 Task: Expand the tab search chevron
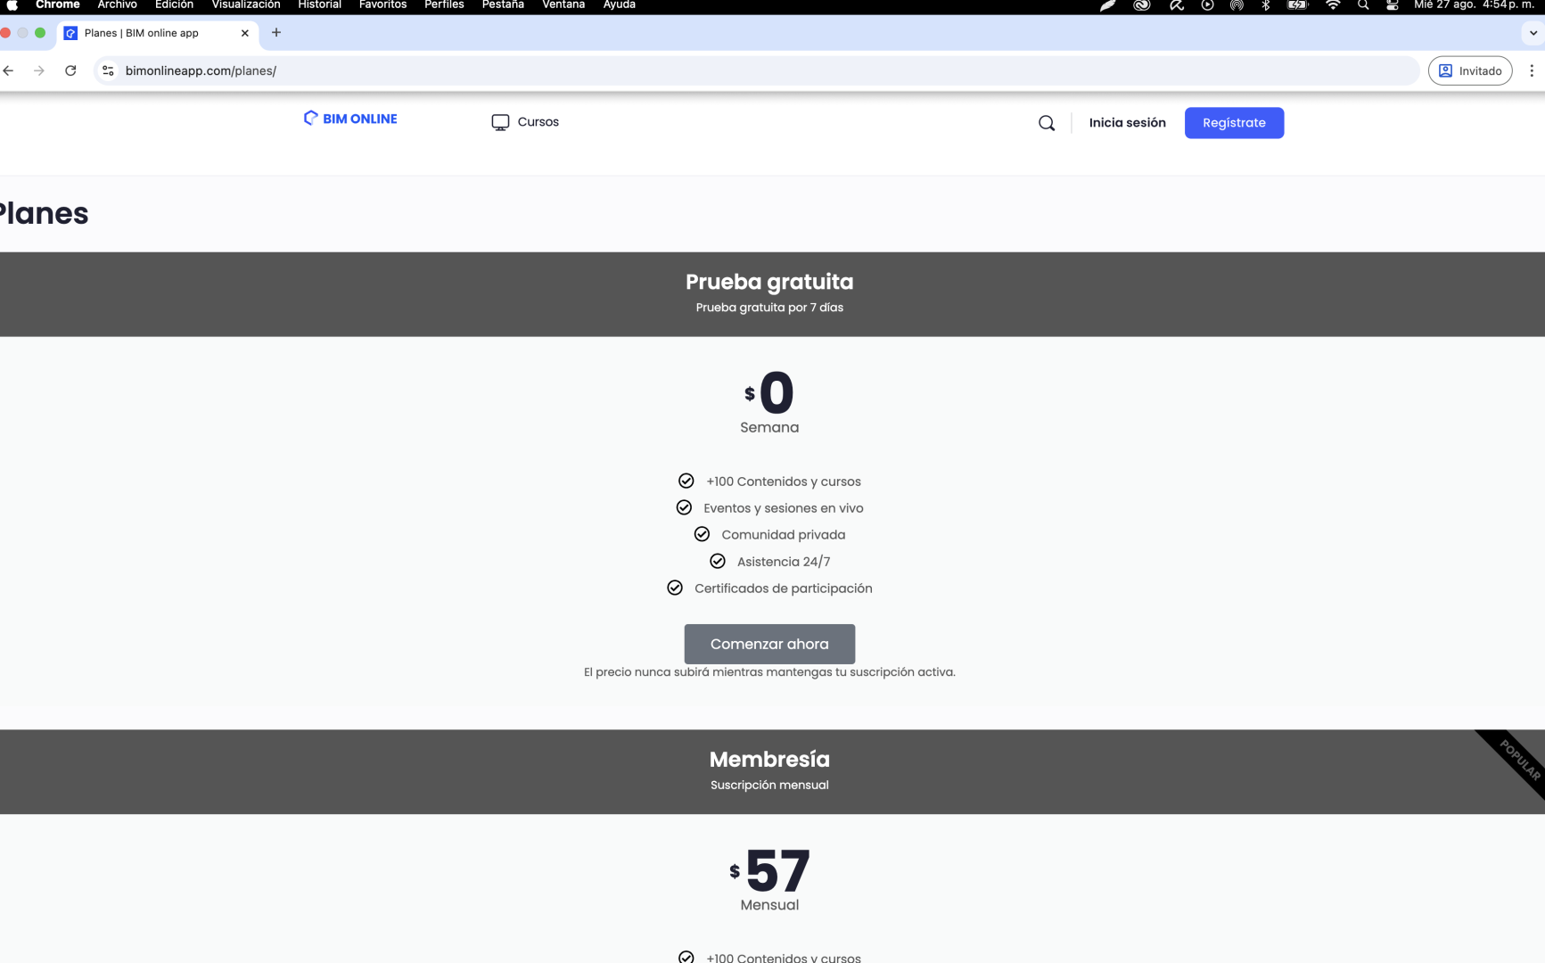(x=1533, y=33)
